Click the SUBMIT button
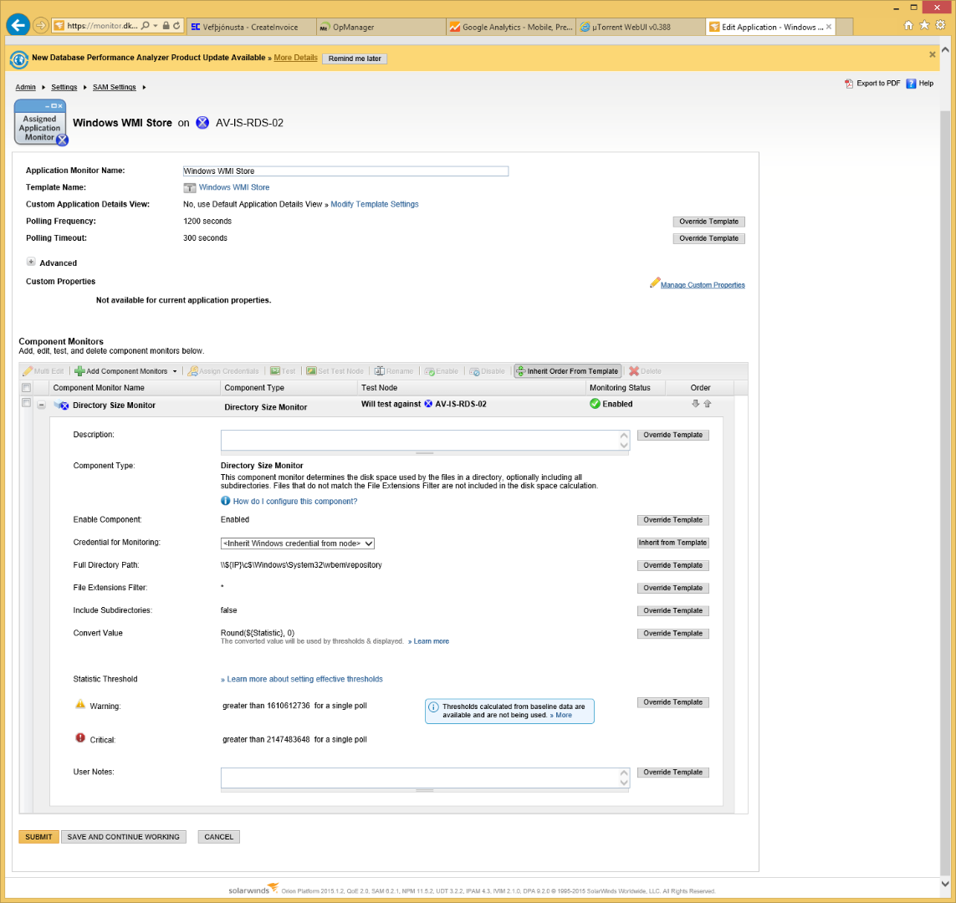The width and height of the screenshot is (956, 903). click(38, 837)
